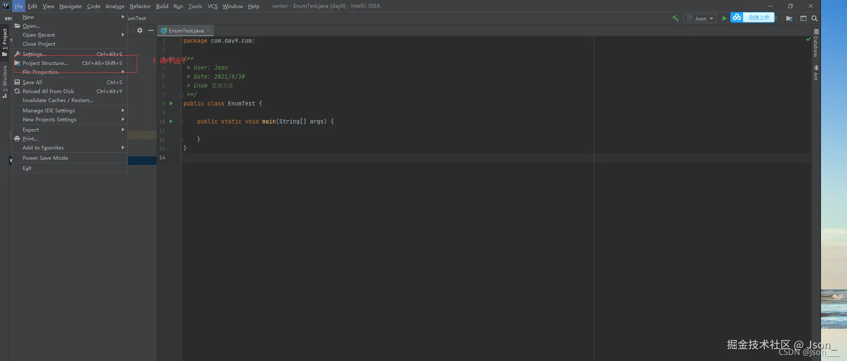Screen dimensions: 847x361
Task: Click the green Build hammer icon
Action: point(675,18)
